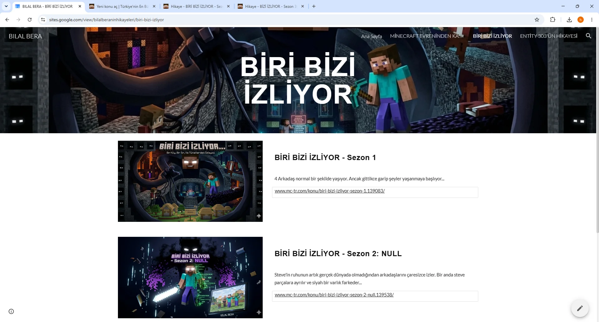599x322 pixels.
Task: Open the Downloads icon in toolbar
Action: tap(569, 20)
